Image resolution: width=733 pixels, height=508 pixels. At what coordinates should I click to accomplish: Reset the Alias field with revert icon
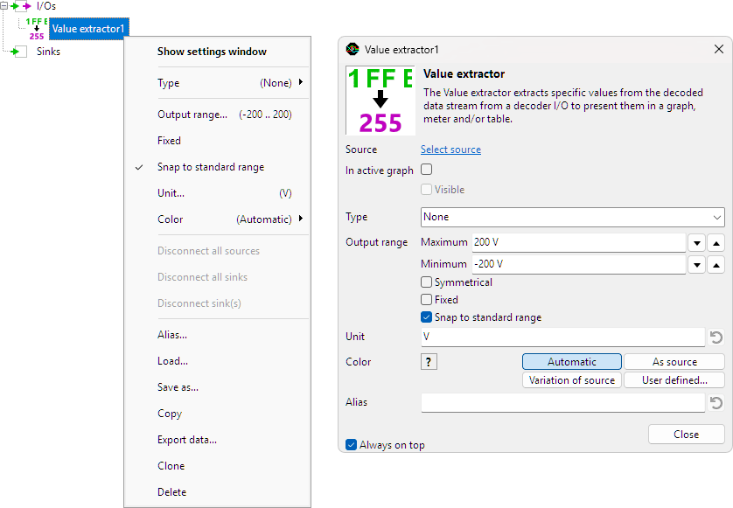(x=716, y=403)
